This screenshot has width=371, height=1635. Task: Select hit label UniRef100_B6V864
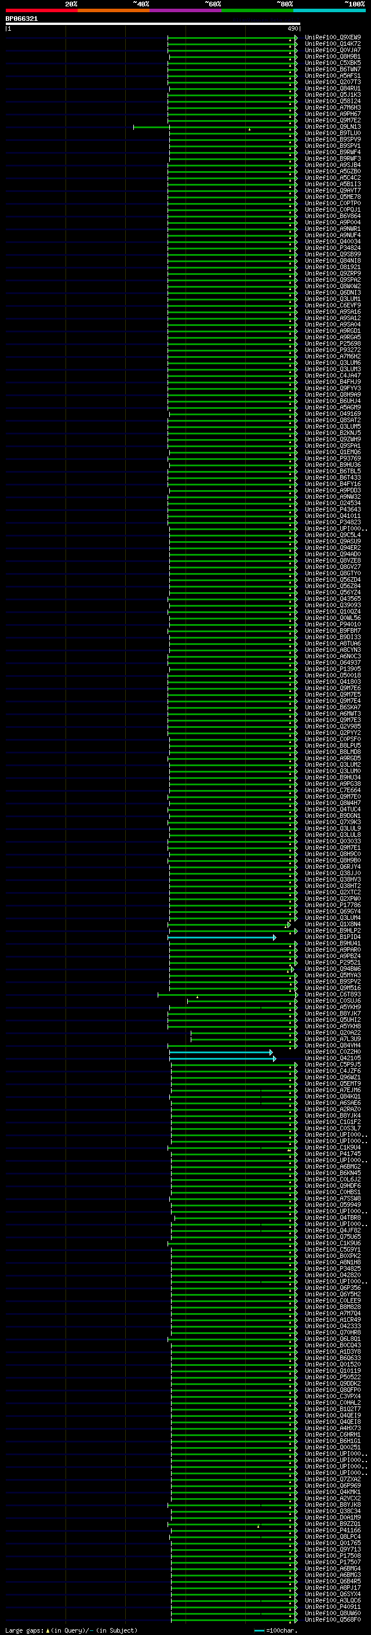(333, 216)
